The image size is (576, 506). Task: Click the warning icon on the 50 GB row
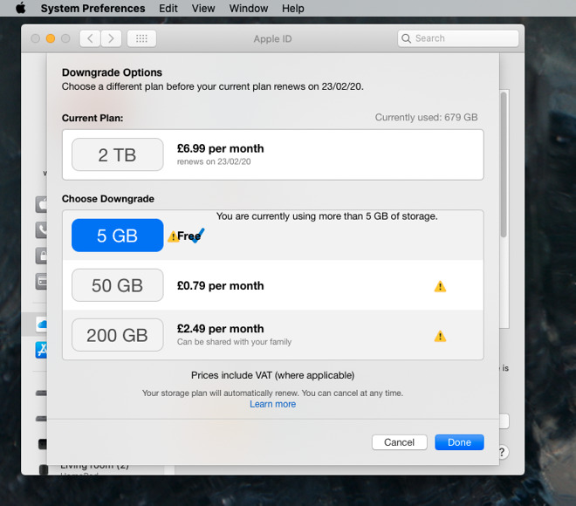coord(440,286)
